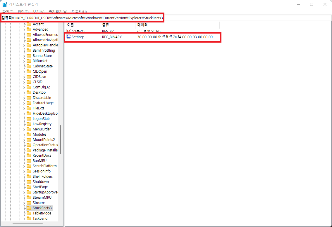The width and height of the screenshot is (332, 227).
Task: Click the AllowedEnumeration folder icon
Action: (x=29, y=35)
